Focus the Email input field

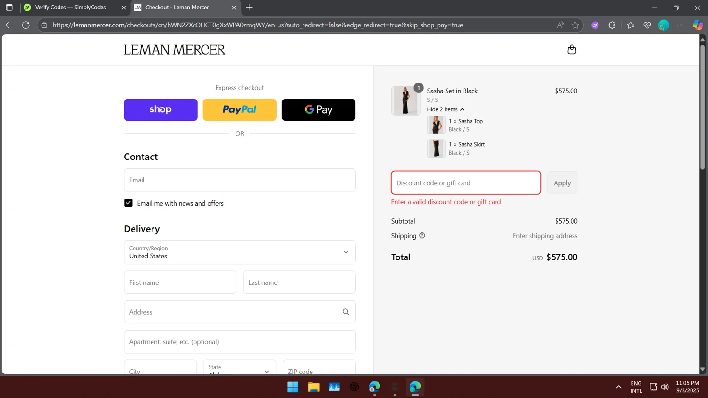pos(240,180)
